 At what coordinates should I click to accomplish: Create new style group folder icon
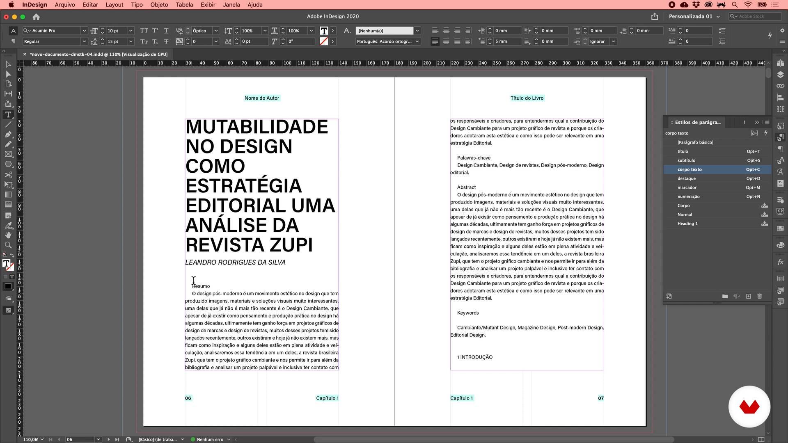pos(725,296)
